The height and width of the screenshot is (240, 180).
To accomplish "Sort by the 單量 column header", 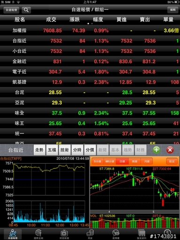I will tap(168, 20).
